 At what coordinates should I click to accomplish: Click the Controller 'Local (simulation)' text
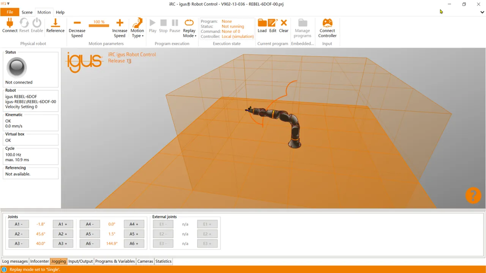pyautogui.click(x=238, y=36)
